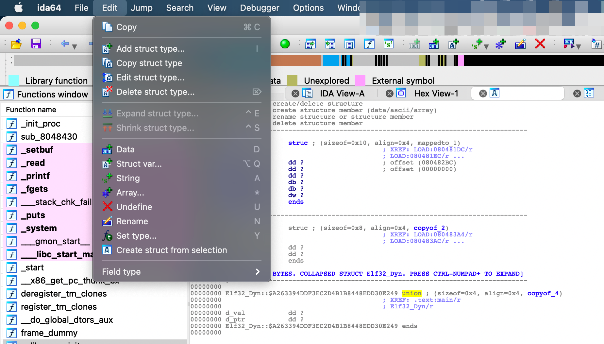Choose Set type from the Edit menu
604x344 pixels.
point(181,236)
